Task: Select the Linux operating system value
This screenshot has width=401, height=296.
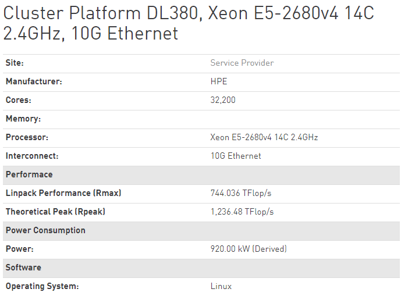Action: click(221, 286)
